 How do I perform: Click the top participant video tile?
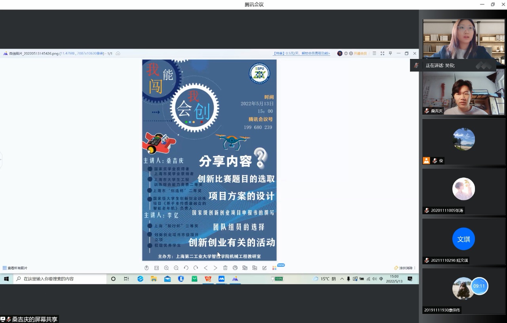[463, 42]
